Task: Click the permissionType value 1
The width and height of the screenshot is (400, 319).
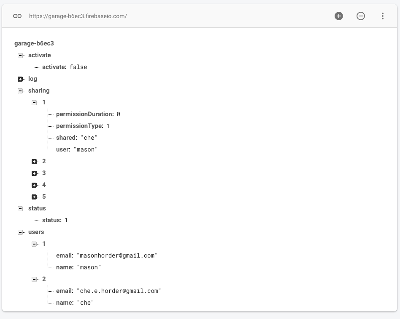Action: point(108,126)
